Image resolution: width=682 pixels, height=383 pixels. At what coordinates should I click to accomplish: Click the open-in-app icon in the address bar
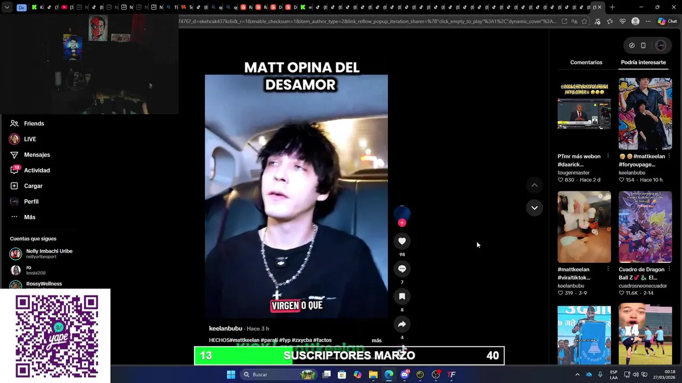(x=564, y=21)
